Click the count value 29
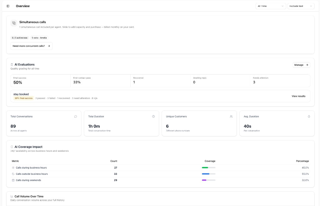320x206 pixels. [x=116, y=180]
